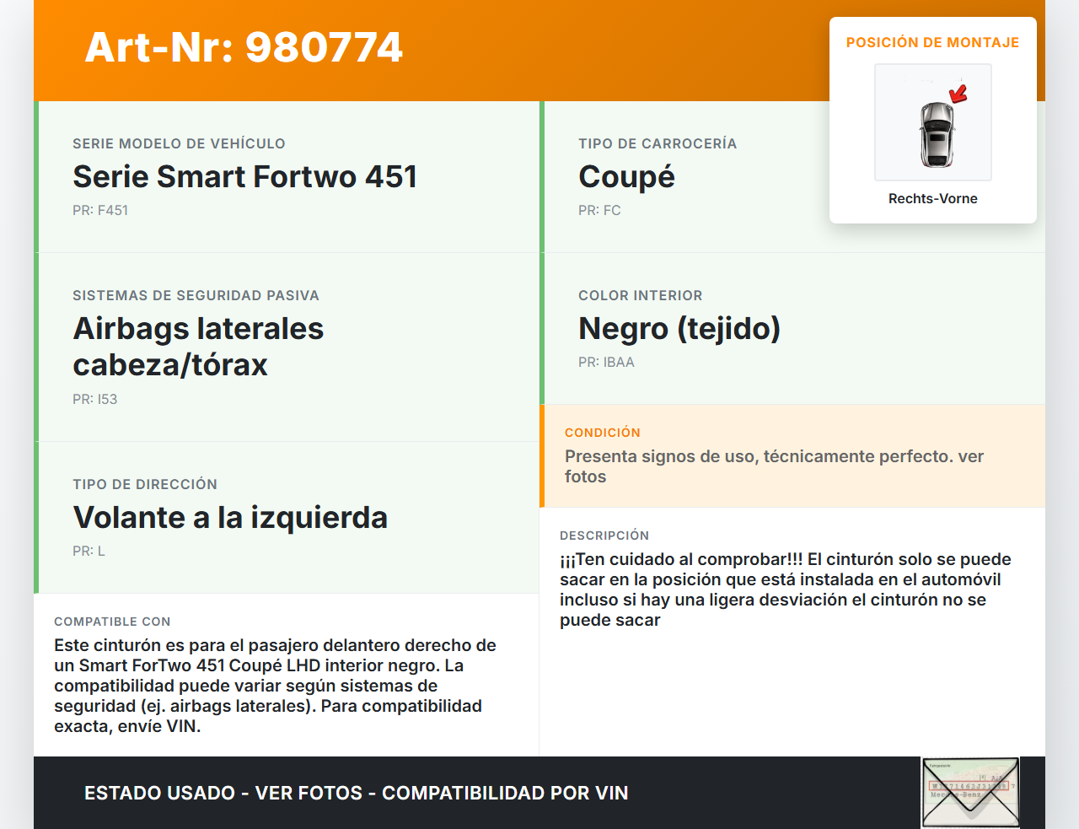Click the 'Serie Smart Fortwo 451' value

244,176
